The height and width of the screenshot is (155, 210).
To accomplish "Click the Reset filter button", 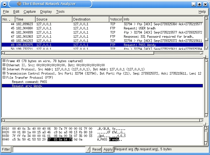I will pos(97,149).
